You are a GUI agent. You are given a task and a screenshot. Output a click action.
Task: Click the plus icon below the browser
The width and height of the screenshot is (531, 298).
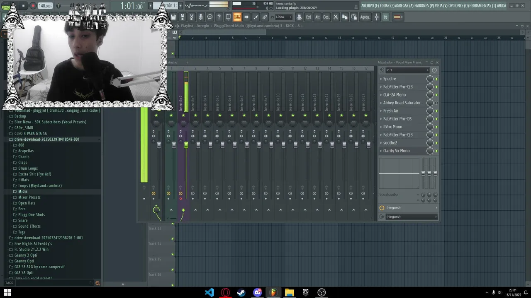[x=122, y=284]
